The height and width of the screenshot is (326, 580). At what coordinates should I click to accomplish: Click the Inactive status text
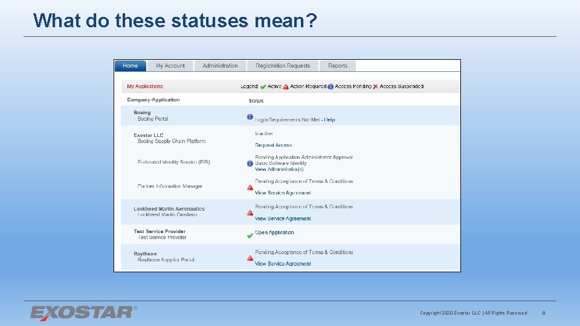[264, 134]
